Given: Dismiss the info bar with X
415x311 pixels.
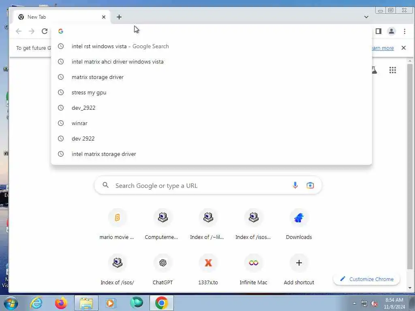Looking at the screenshot, I should (403, 48).
